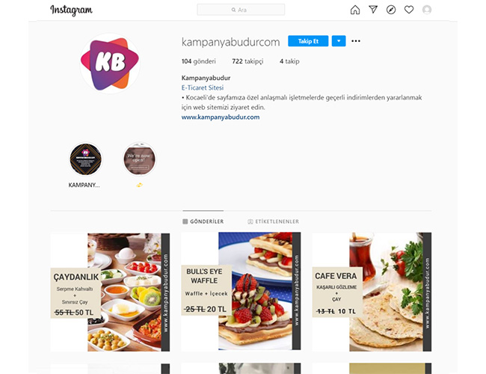486x374 pixels.
Task: Follow account with Takip Et button
Action: [308, 41]
